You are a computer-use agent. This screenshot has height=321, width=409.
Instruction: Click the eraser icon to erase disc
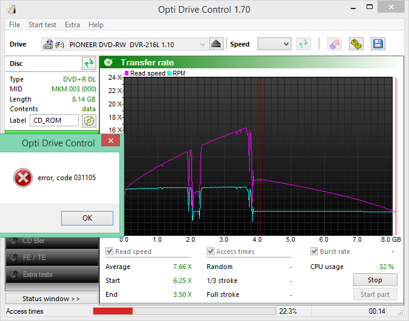click(334, 44)
